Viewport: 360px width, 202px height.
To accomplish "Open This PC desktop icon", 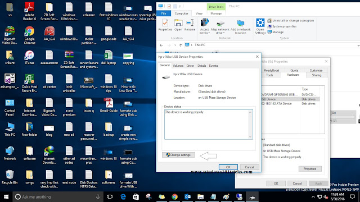I will tap(10, 129).
